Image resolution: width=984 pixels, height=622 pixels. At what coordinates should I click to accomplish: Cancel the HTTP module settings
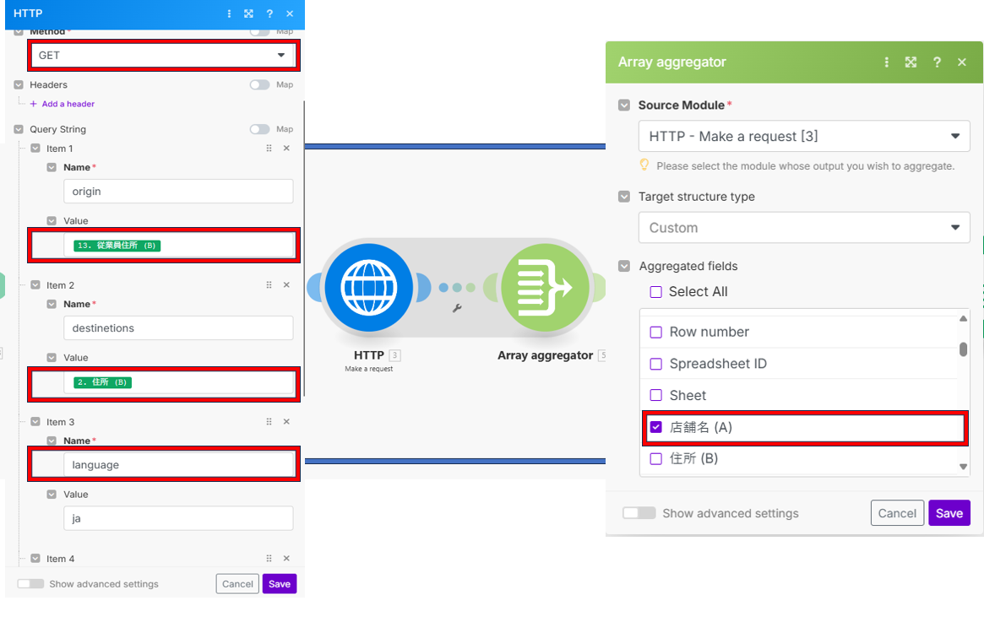(x=237, y=584)
